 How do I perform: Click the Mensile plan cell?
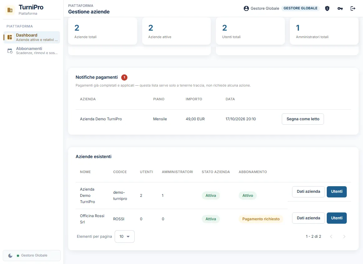[x=160, y=119]
